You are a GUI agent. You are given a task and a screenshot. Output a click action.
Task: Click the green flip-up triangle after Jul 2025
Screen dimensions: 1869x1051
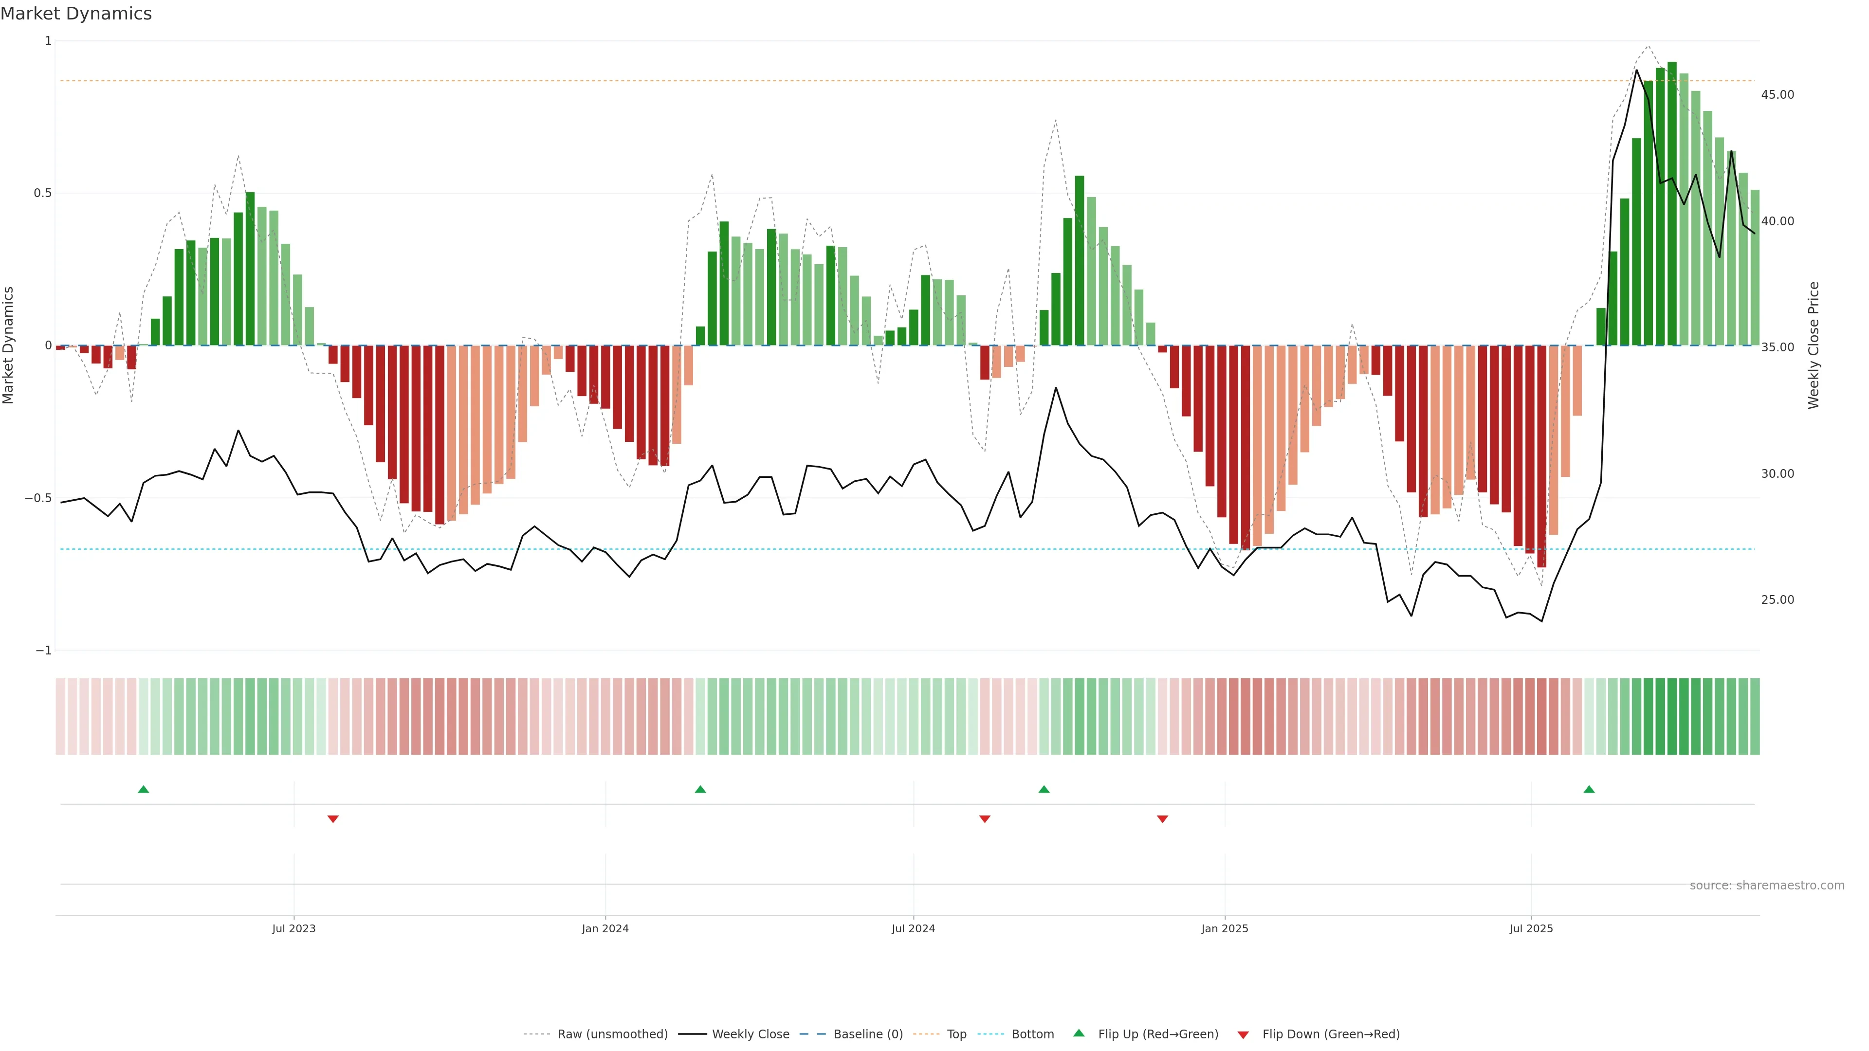(x=1589, y=789)
